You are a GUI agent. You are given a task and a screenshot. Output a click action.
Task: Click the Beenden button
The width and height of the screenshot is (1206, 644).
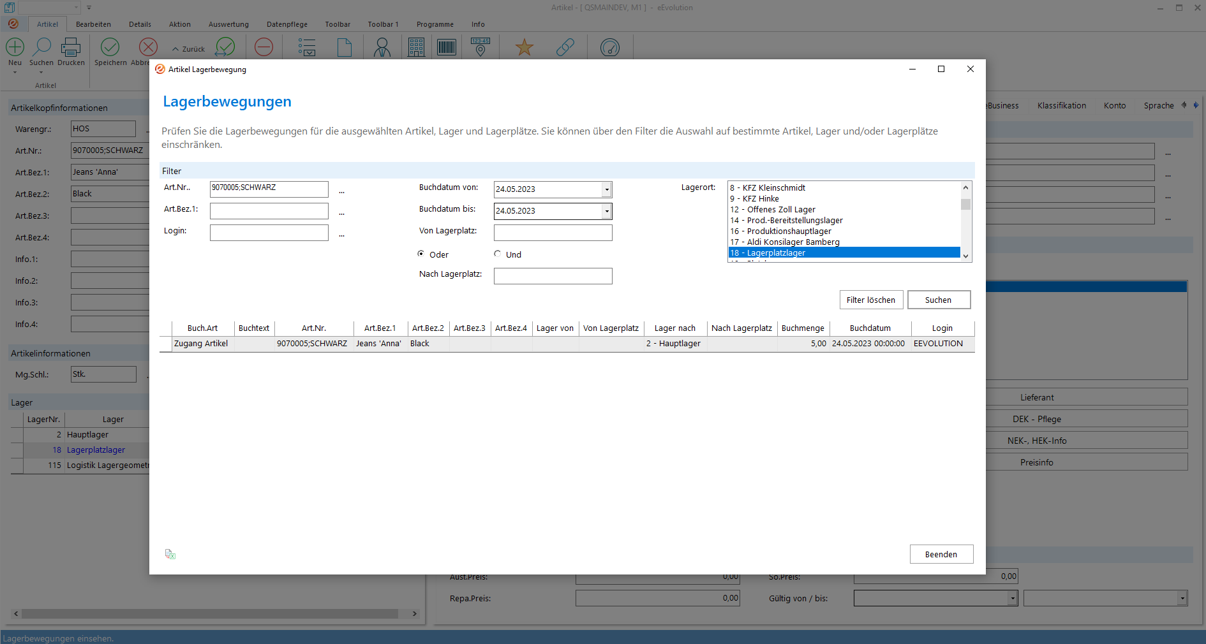[x=941, y=554]
